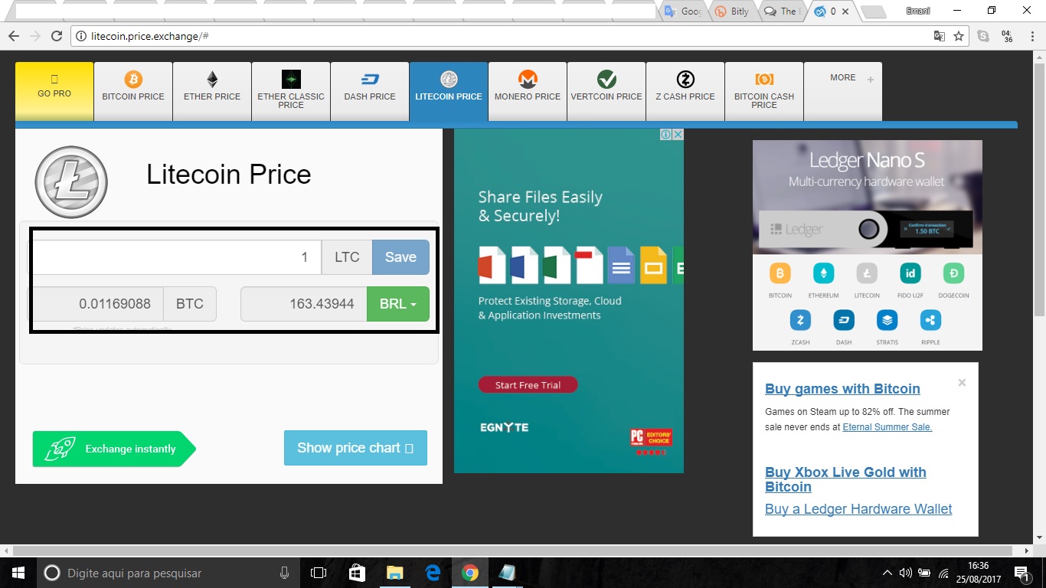Switch to Bitcoin Cash Price tab
The width and height of the screenshot is (1046, 588).
764,92
